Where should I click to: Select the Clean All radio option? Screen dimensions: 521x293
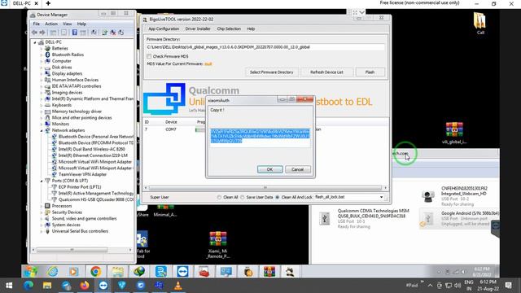click(219, 197)
